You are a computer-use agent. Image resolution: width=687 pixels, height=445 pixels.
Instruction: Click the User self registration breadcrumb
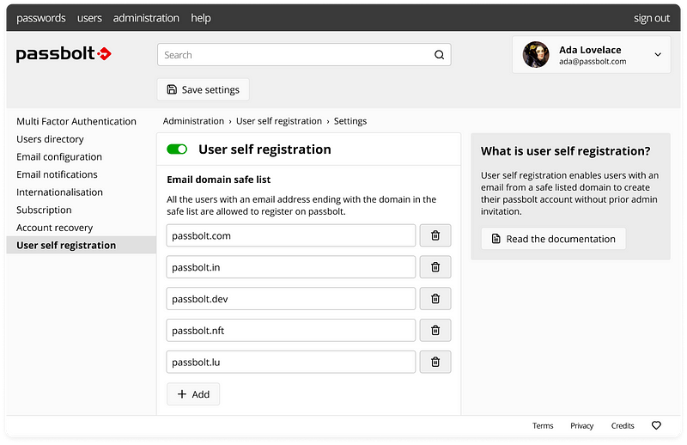point(278,121)
